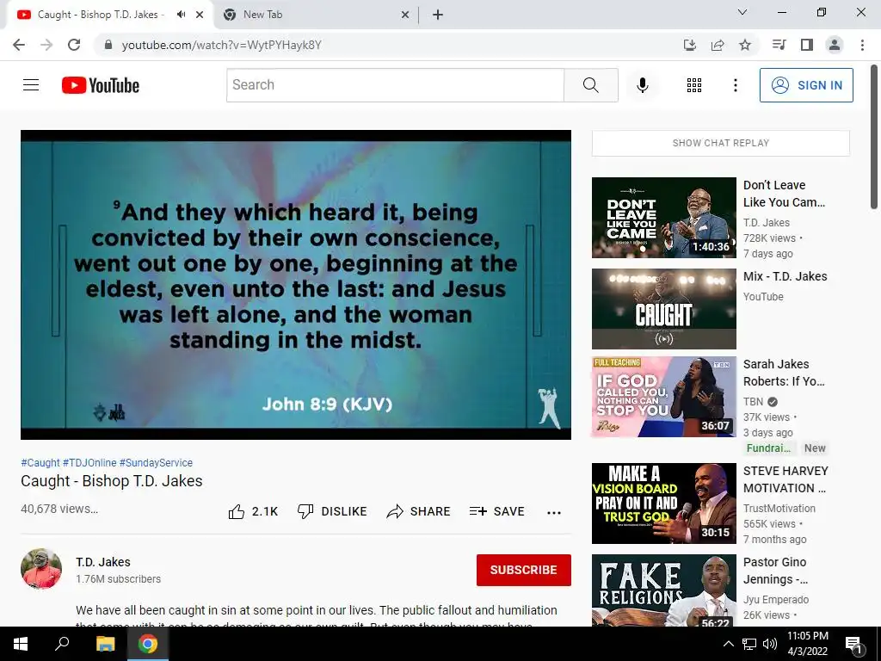
Task: Mute the tab audio speaker icon
Action: point(181,15)
